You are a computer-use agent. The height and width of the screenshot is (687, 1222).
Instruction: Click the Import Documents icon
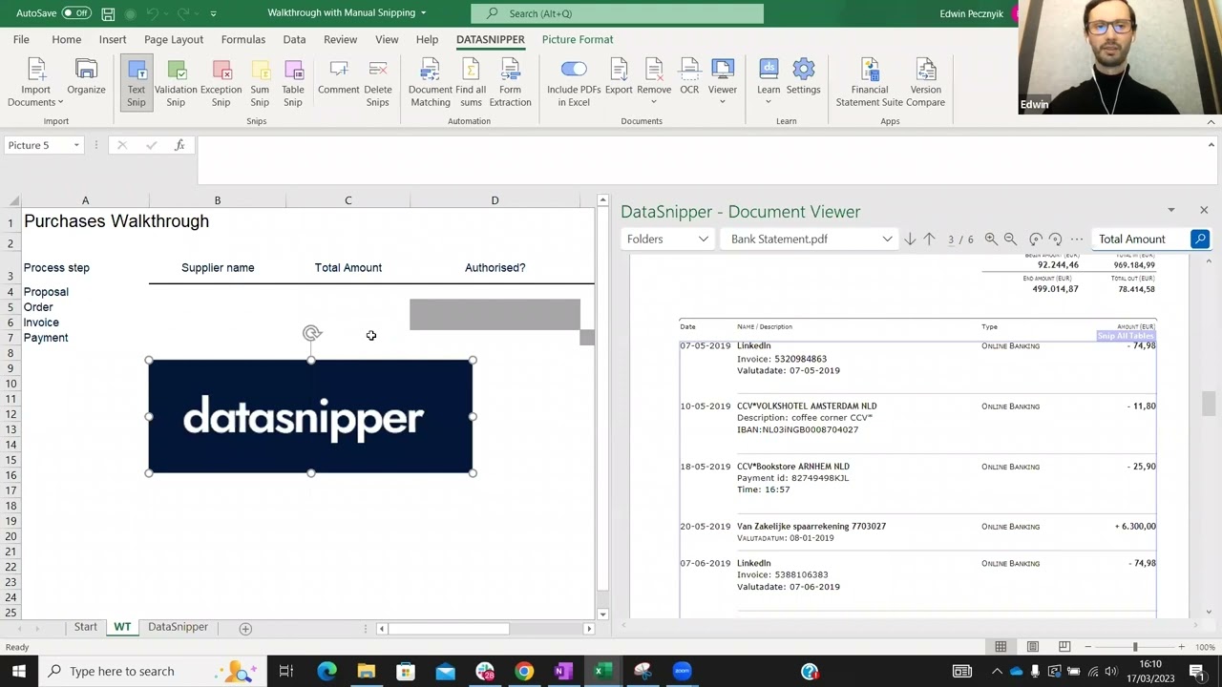point(36,71)
